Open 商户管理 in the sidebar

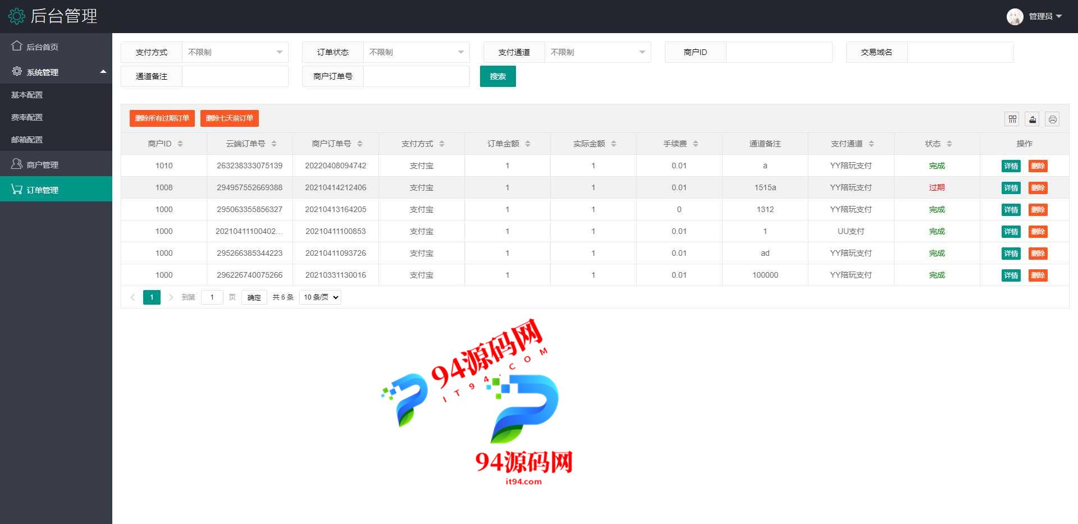56,164
